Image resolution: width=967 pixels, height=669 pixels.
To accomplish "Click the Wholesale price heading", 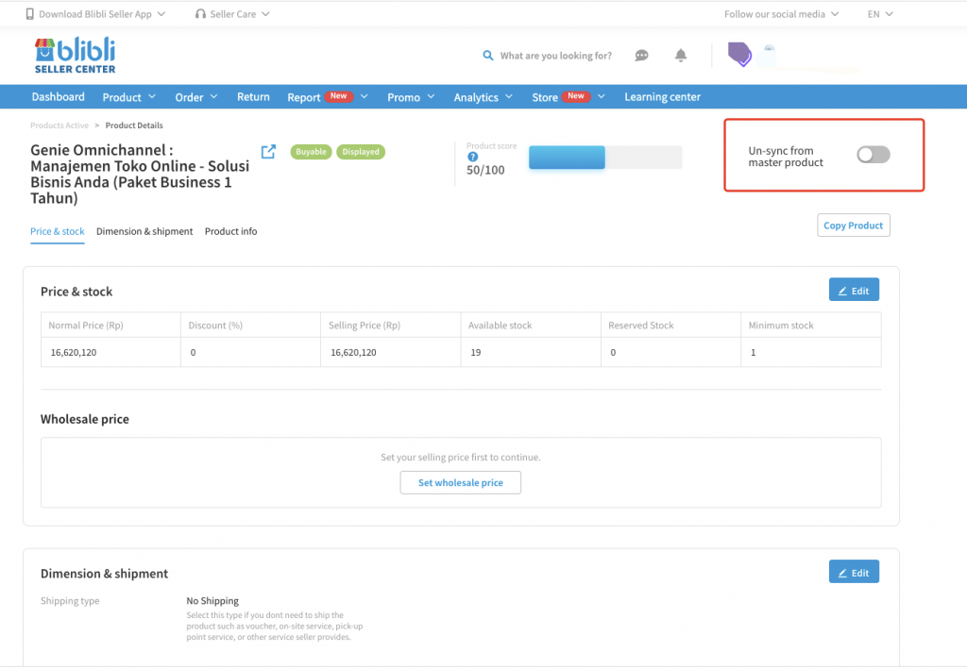I will click(84, 420).
